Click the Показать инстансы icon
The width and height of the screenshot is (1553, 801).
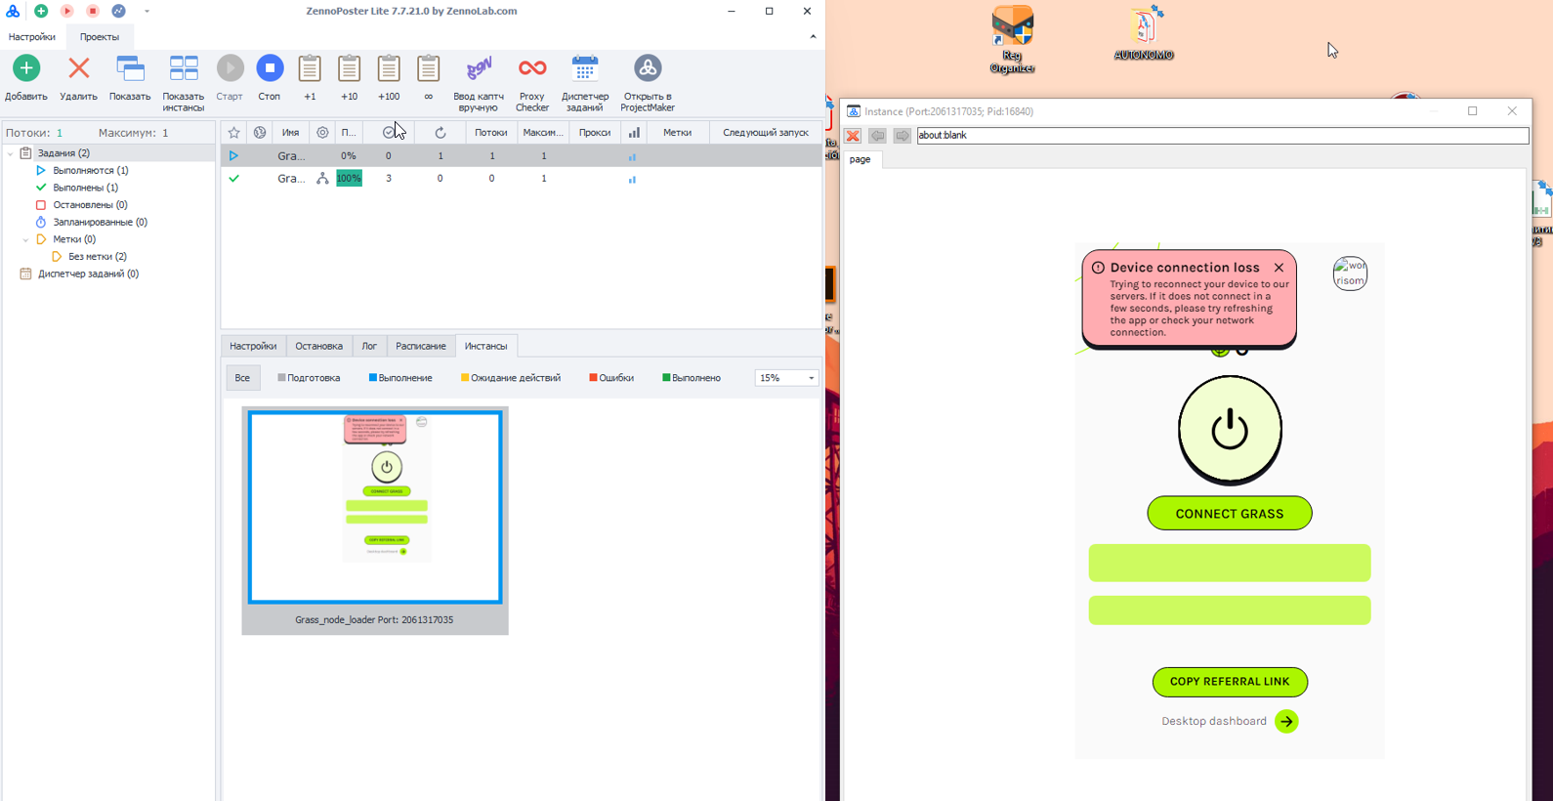(x=184, y=68)
